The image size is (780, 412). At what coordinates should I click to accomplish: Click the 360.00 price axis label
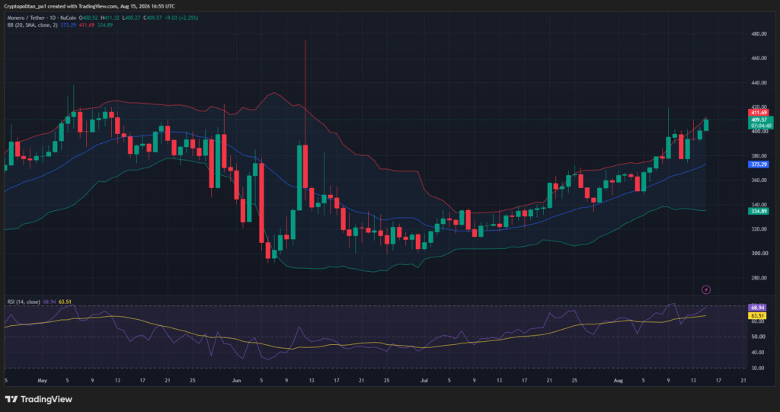pyautogui.click(x=759, y=180)
